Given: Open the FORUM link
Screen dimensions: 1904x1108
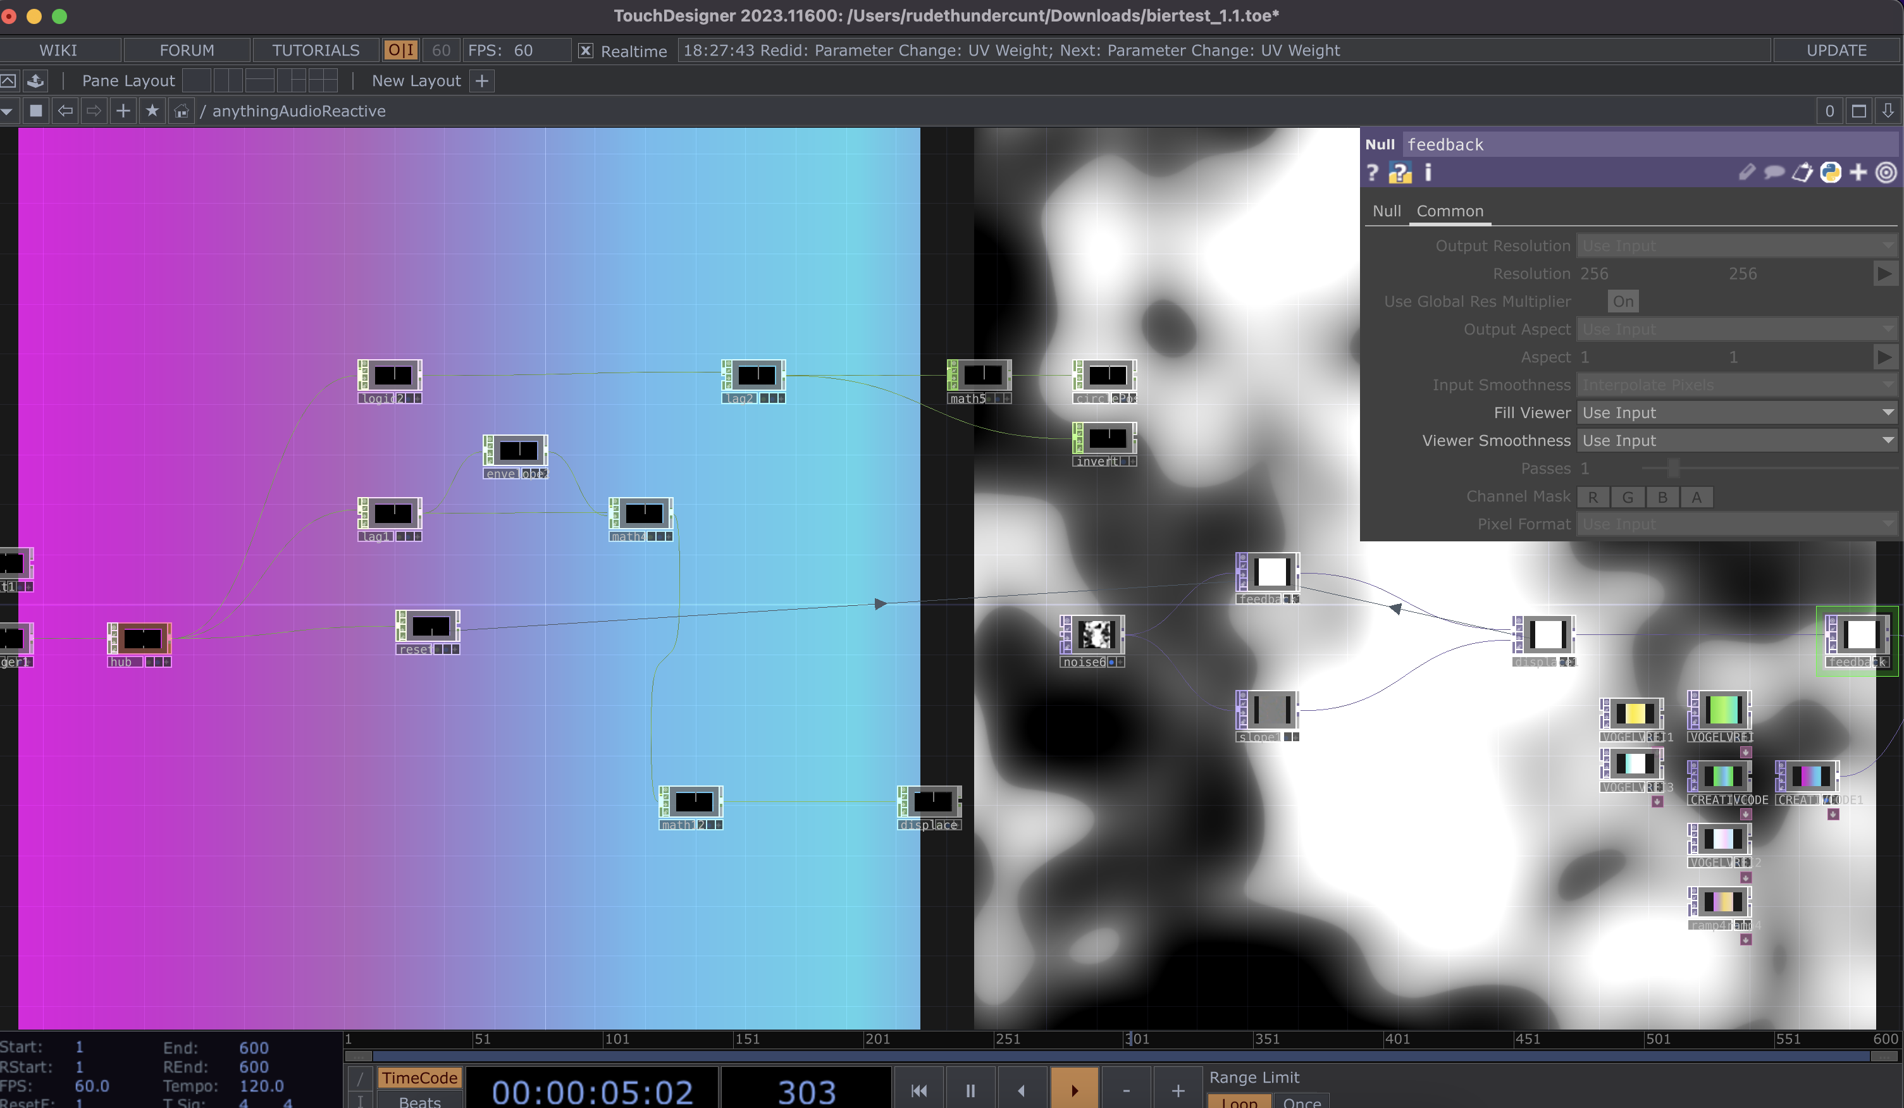Looking at the screenshot, I should pos(187,51).
